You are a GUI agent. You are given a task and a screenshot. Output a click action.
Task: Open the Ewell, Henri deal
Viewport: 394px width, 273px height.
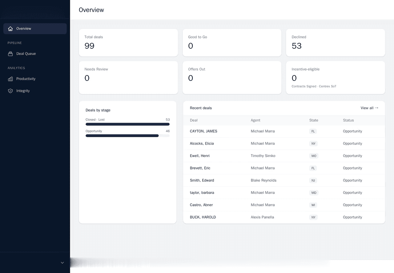(200, 156)
